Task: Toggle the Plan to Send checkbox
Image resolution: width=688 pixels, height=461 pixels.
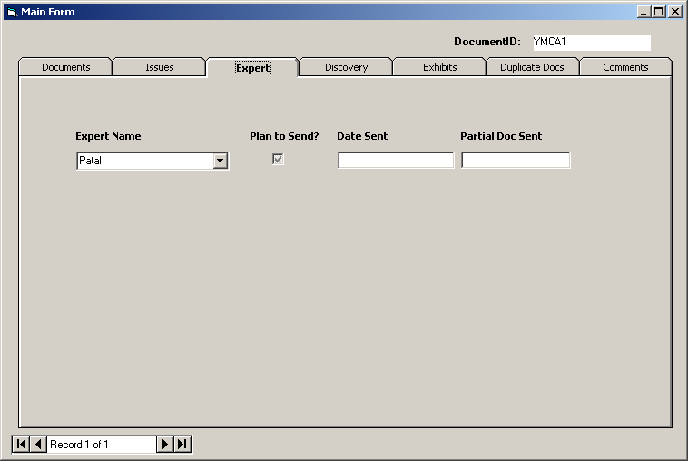Action: pyautogui.click(x=279, y=160)
